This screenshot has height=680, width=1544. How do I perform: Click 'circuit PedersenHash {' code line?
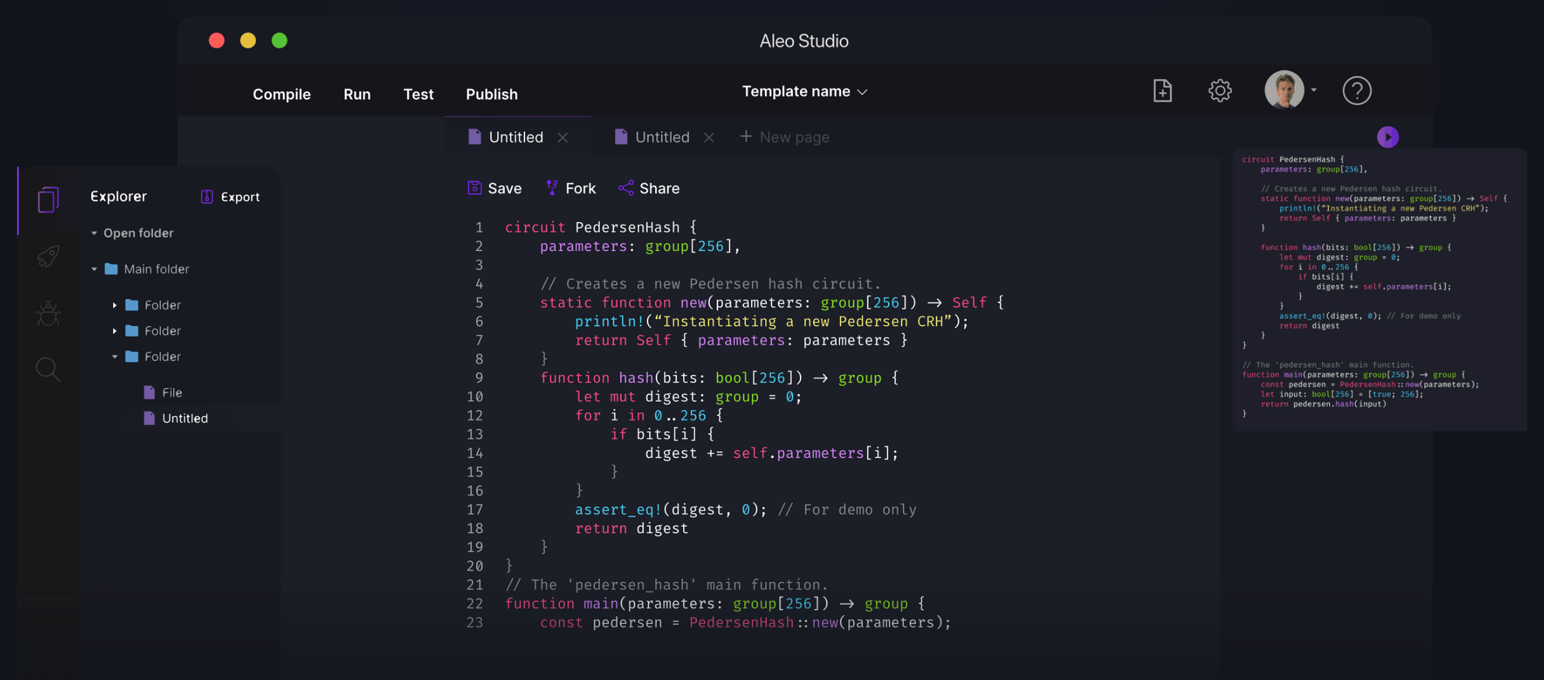point(601,227)
